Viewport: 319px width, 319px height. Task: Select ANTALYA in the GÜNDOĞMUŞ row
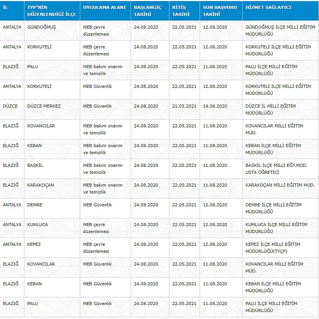pos(12,31)
